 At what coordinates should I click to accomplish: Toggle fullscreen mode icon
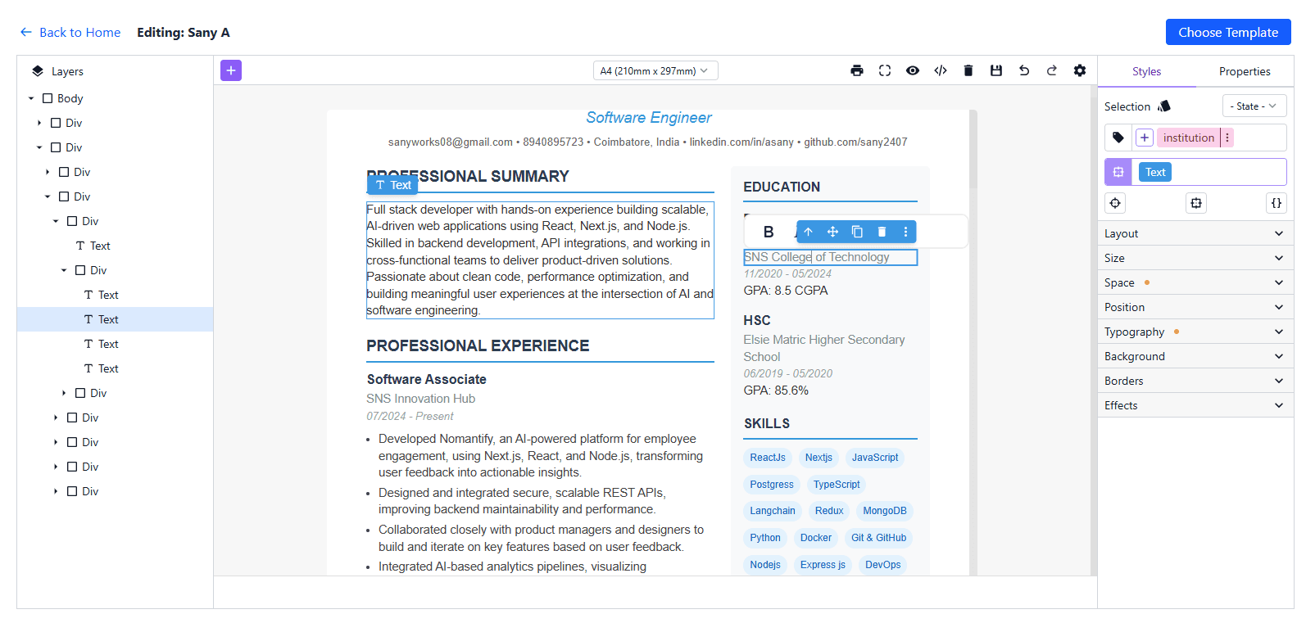pyautogui.click(x=885, y=70)
